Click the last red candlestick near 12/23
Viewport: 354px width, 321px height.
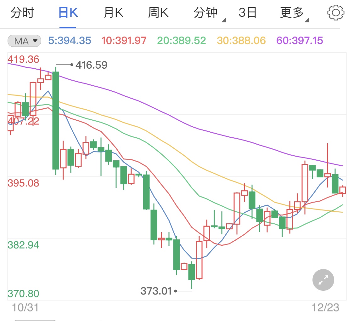[x=342, y=190]
